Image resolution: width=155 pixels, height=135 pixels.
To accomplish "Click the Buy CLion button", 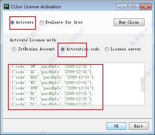I will 129,22.
